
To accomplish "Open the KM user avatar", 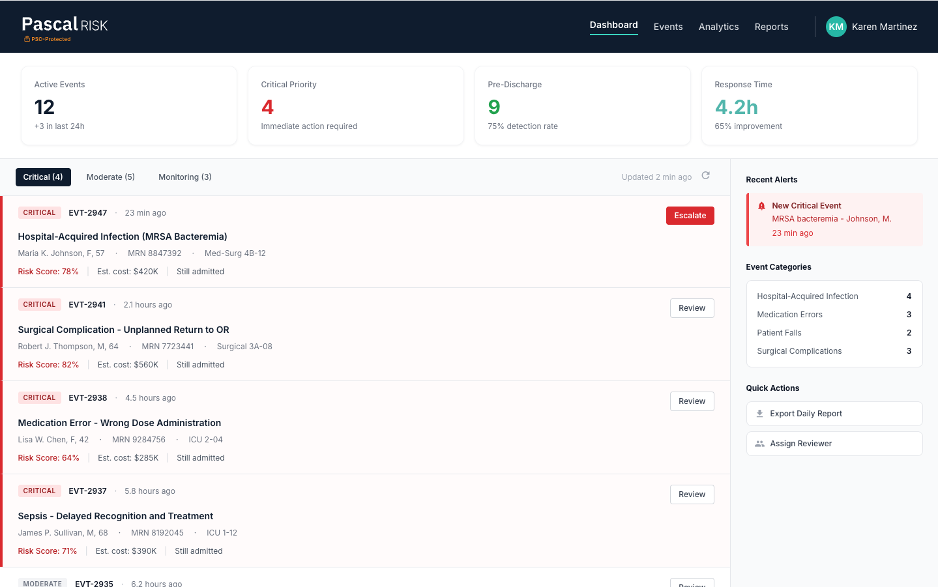I will click(x=836, y=27).
